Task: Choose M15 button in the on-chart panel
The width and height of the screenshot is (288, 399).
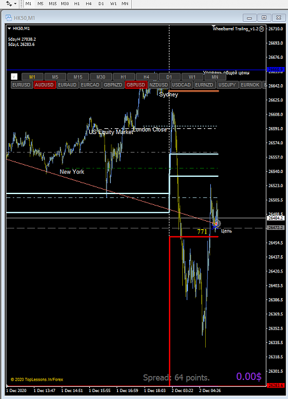Action: (x=78, y=77)
